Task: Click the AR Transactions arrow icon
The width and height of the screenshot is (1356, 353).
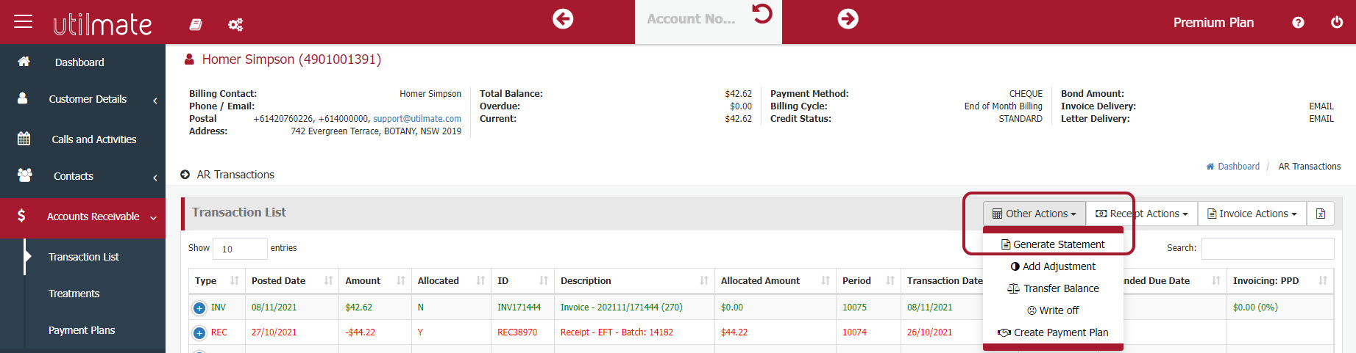Action: click(185, 175)
